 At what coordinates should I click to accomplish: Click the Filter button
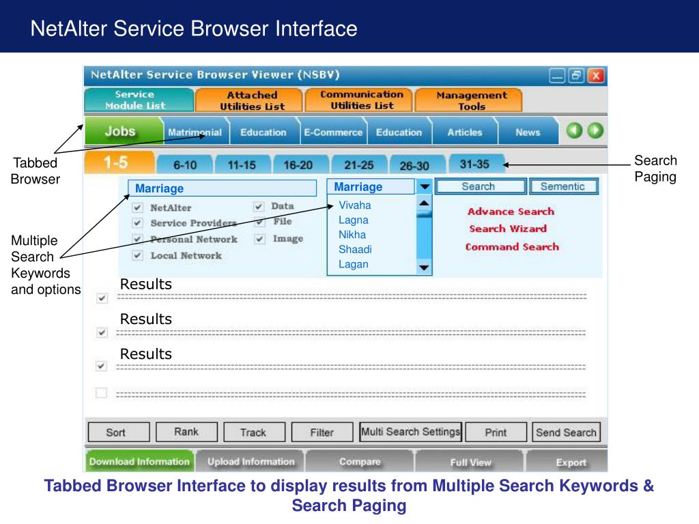[322, 432]
